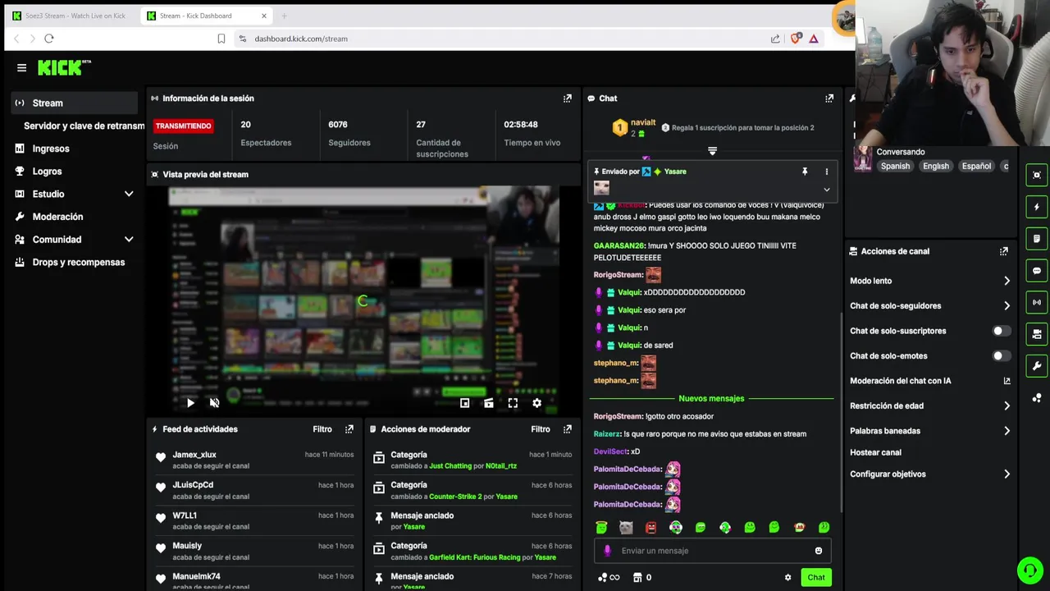Open Chat de solo-seguidores options

click(930, 306)
